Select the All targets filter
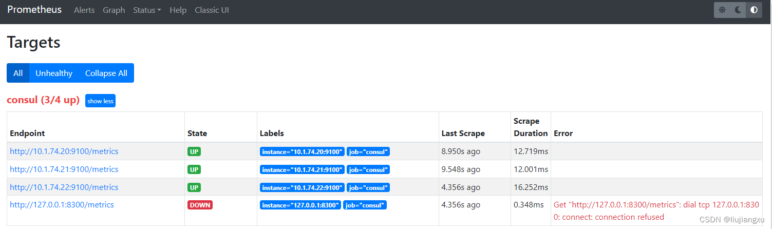Screen dimensions: 772x229 pos(18,73)
